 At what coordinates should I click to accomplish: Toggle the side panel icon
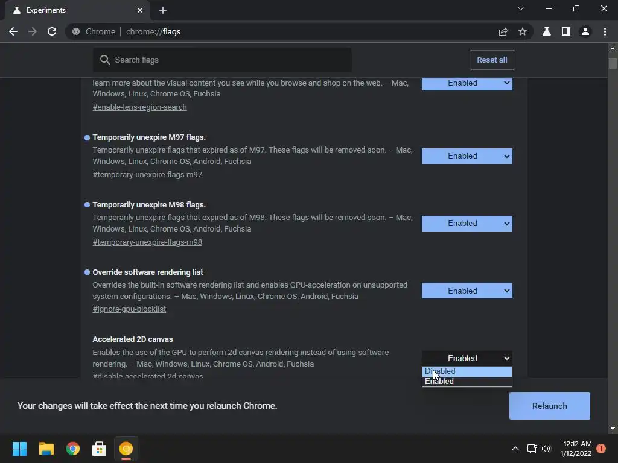(x=566, y=31)
